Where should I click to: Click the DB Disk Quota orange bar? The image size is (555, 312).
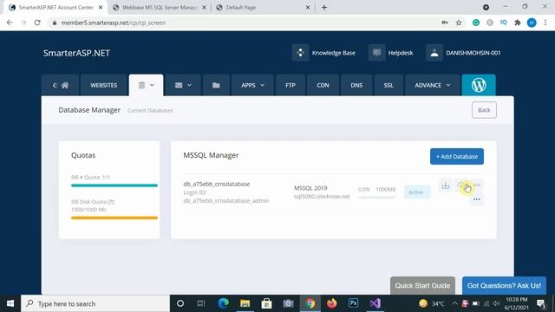click(114, 218)
